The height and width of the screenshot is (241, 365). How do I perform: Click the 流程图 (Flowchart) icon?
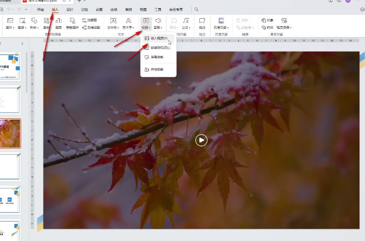[89, 20]
